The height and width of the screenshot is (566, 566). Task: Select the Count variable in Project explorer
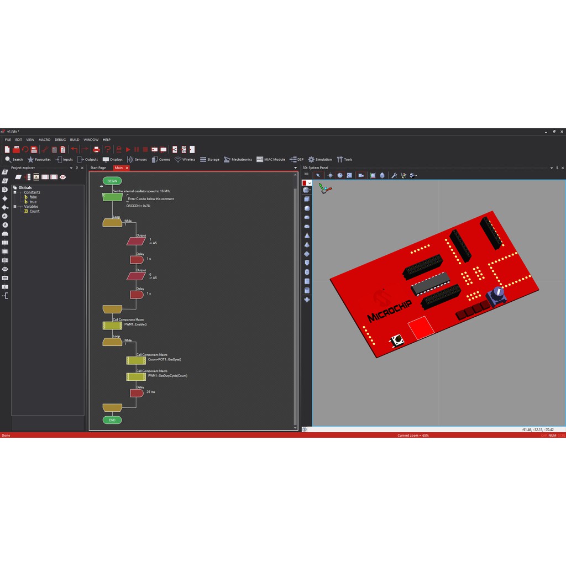(x=34, y=211)
